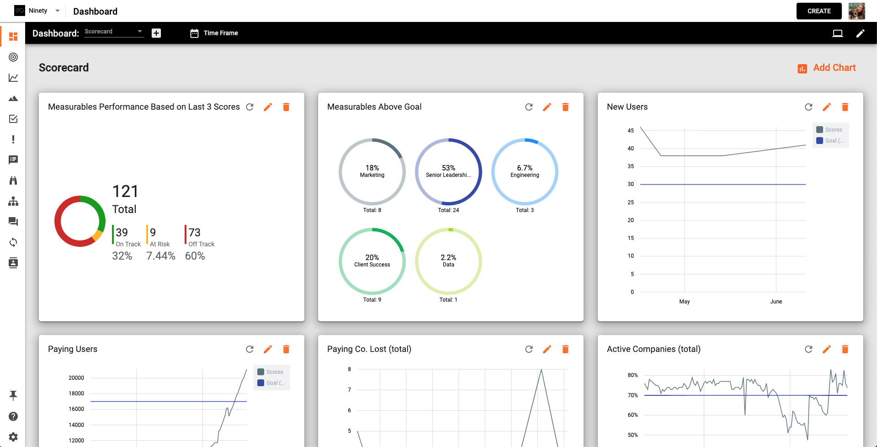Open the Scorecard dashboard dropdown

click(113, 32)
